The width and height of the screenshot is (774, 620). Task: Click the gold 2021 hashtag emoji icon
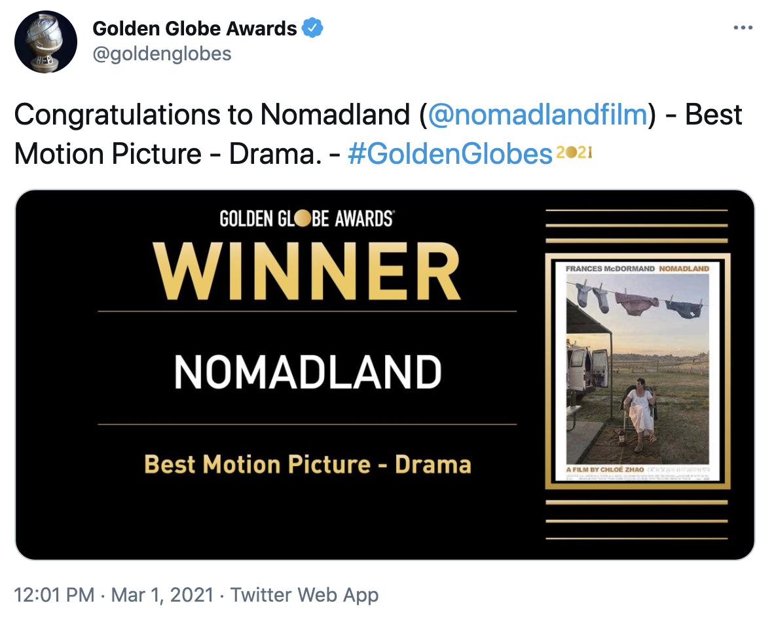574,153
